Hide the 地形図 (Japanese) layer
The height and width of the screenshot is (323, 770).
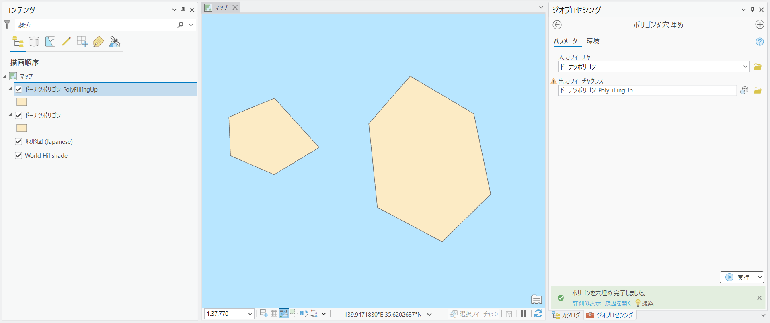click(18, 141)
